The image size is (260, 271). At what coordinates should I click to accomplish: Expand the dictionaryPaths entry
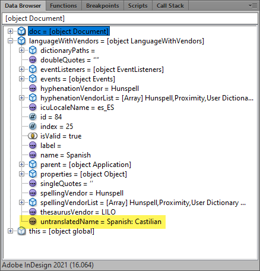(21, 51)
